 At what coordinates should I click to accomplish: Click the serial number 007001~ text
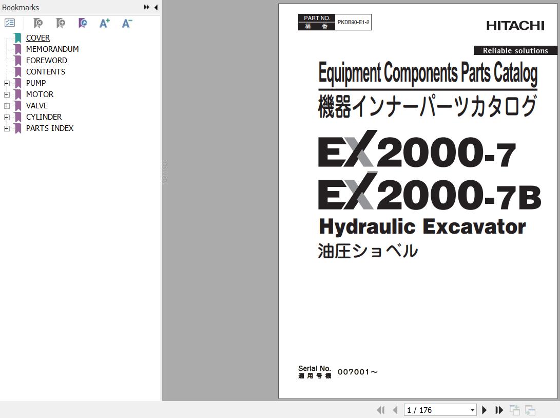pyautogui.click(x=357, y=372)
